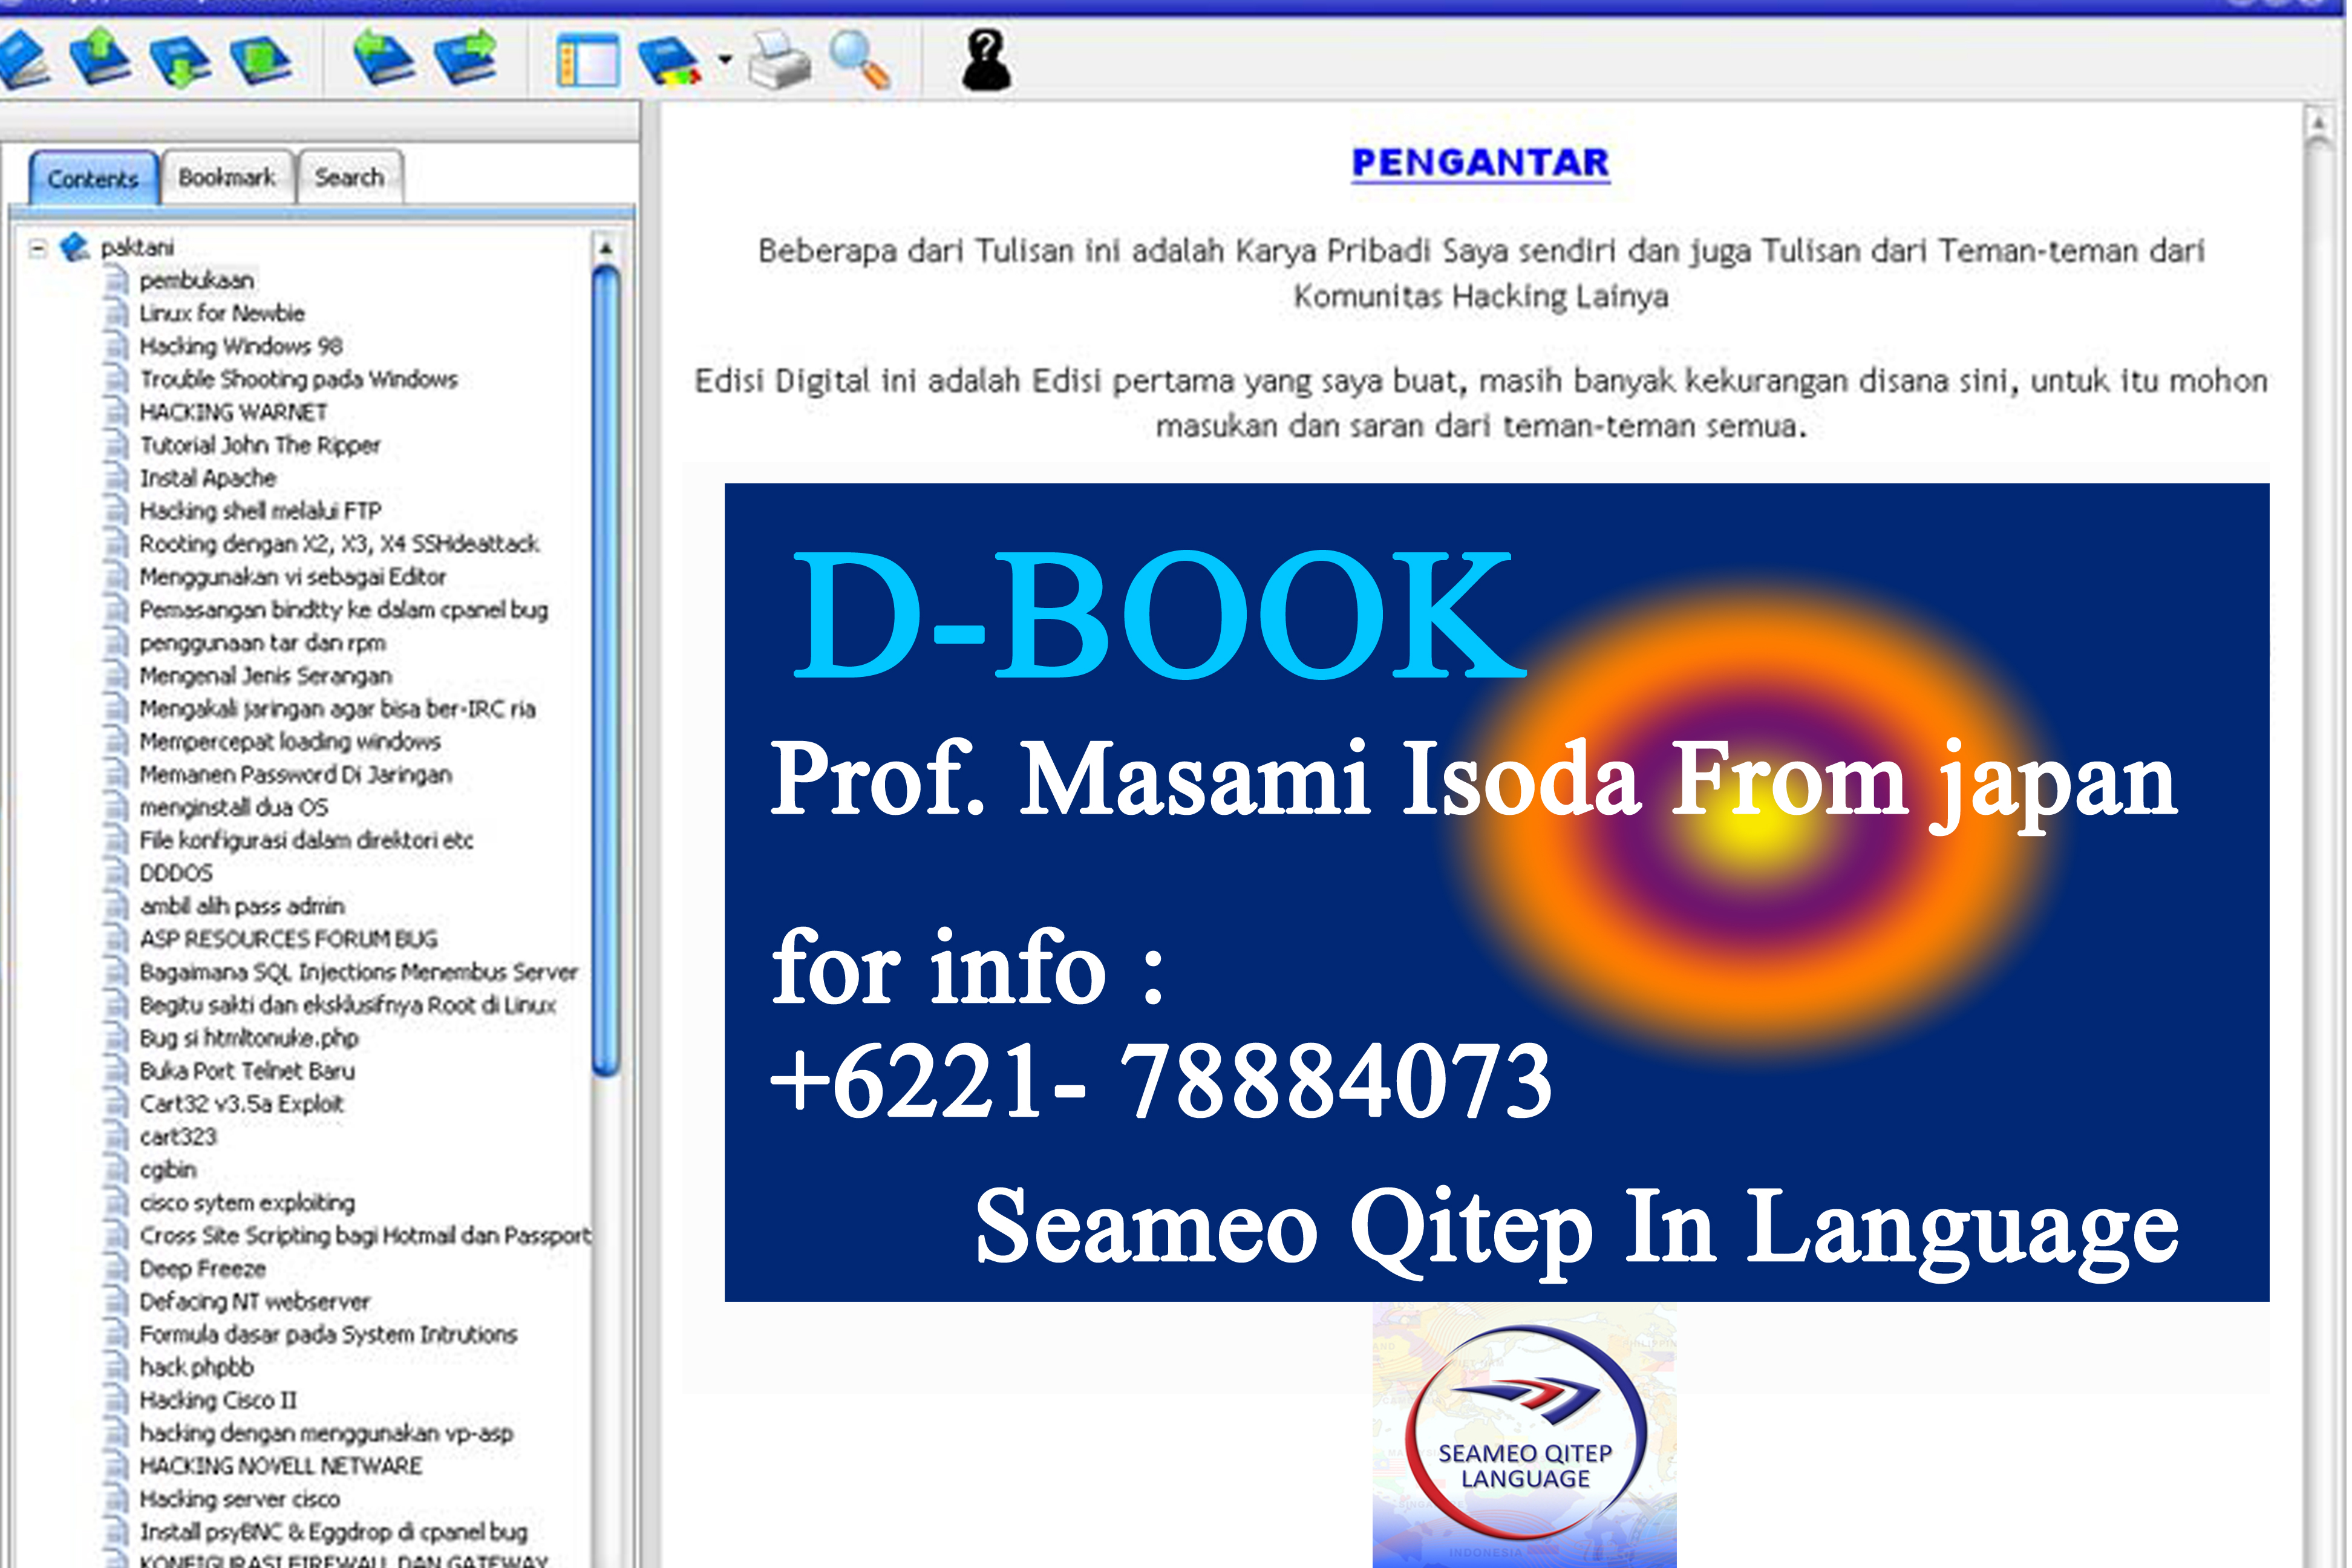Open the DDDOS topic
The width and height of the screenshot is (2352, 1568).
click(176, 873)
